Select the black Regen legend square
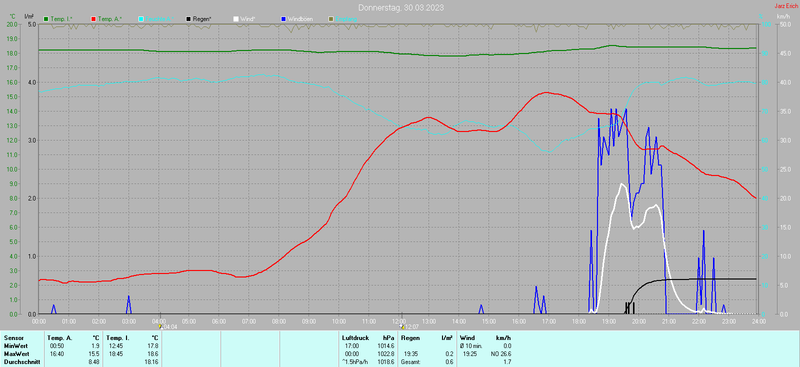 (188, 19)
